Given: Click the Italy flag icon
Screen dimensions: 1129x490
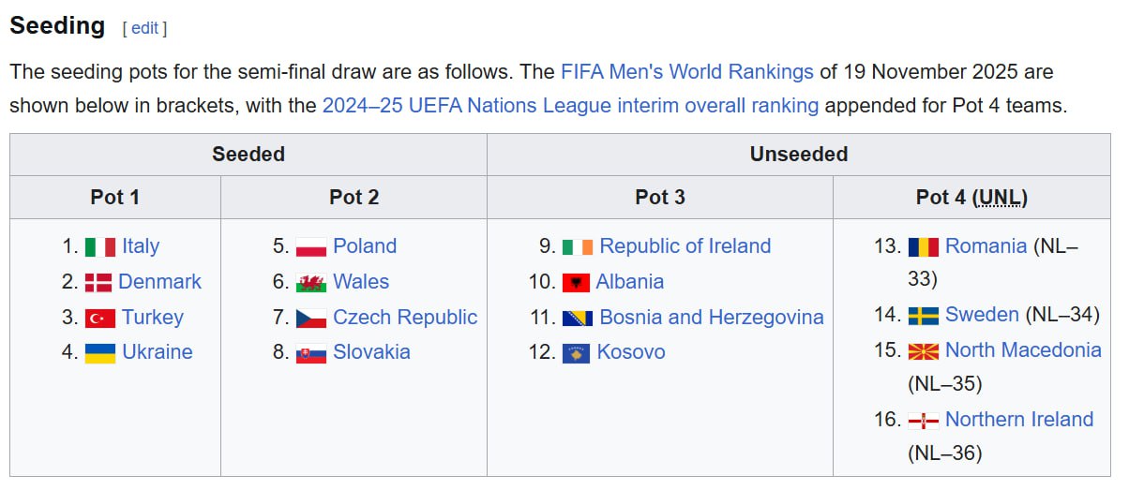Looking at the screenshot, I should (100, 246).
